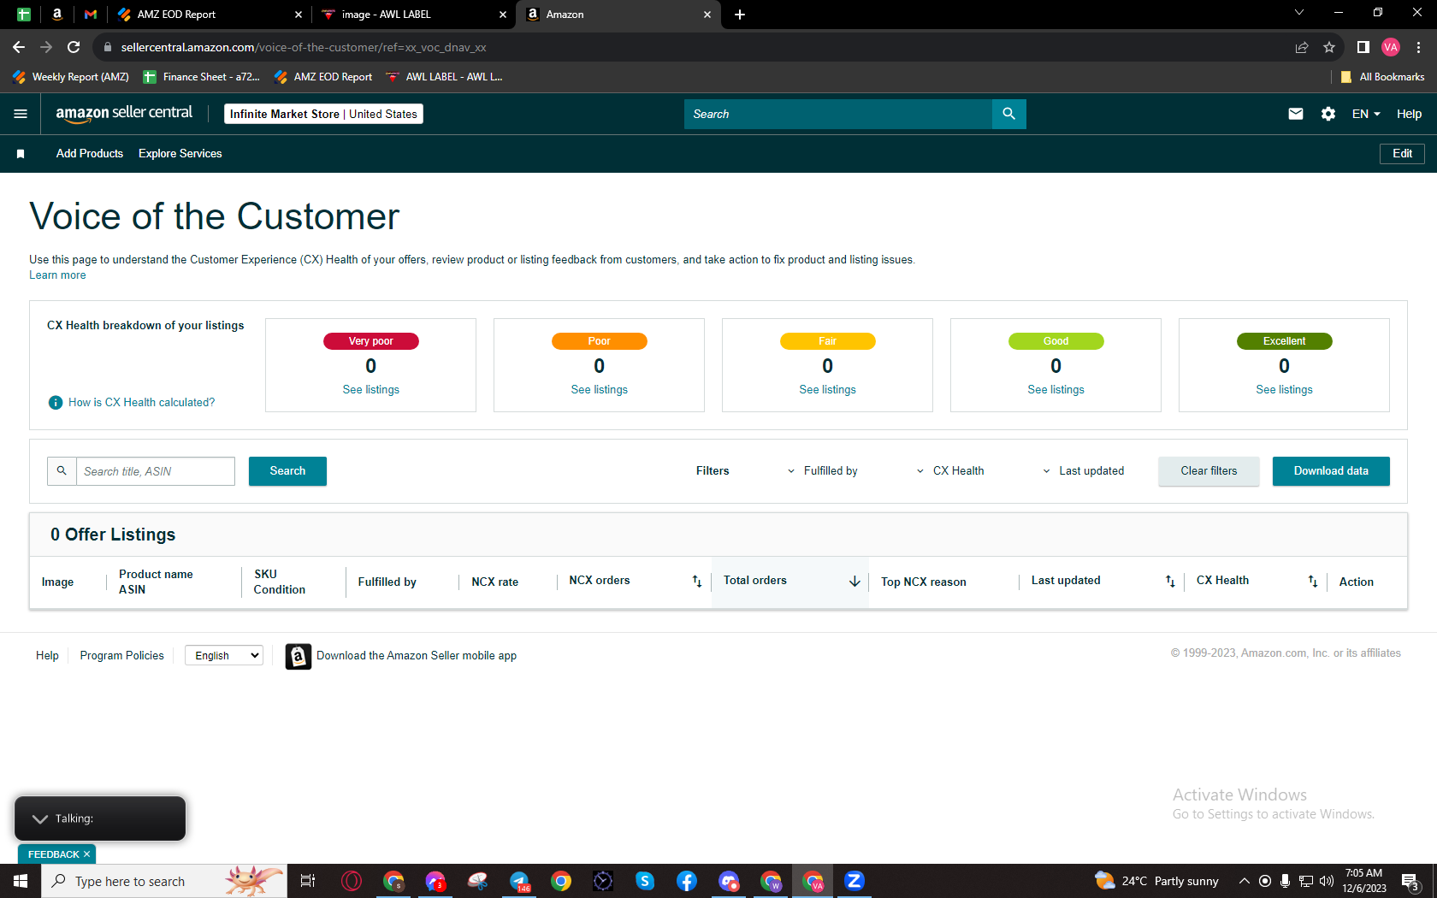Open the CX Health filter dropdown
The width and height of the screenshot is (1437, 898).
(949, 471)
